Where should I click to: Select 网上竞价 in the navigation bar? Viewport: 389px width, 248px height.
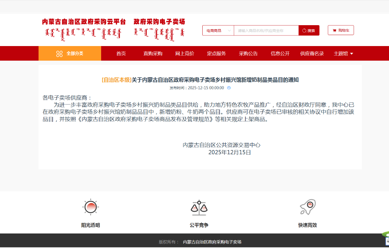(x=185, y=53)
